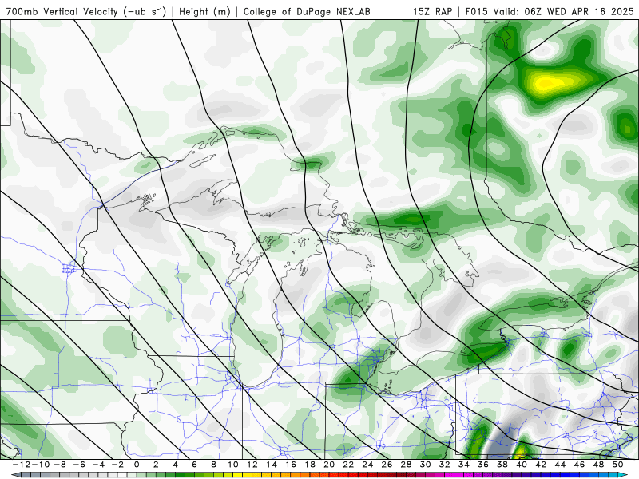Click the '700mb Vertical Velocity' title text
The image size is (639, 479).
pos(62,11)
